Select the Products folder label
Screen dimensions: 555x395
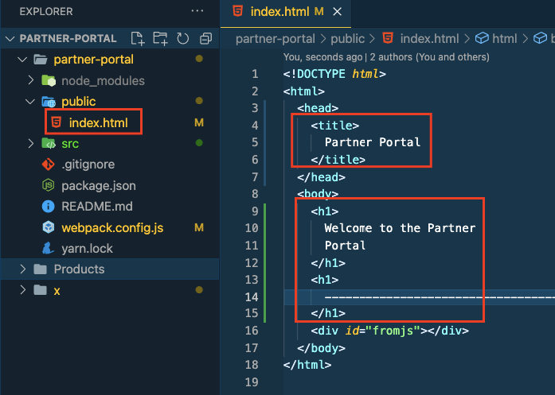80,269
